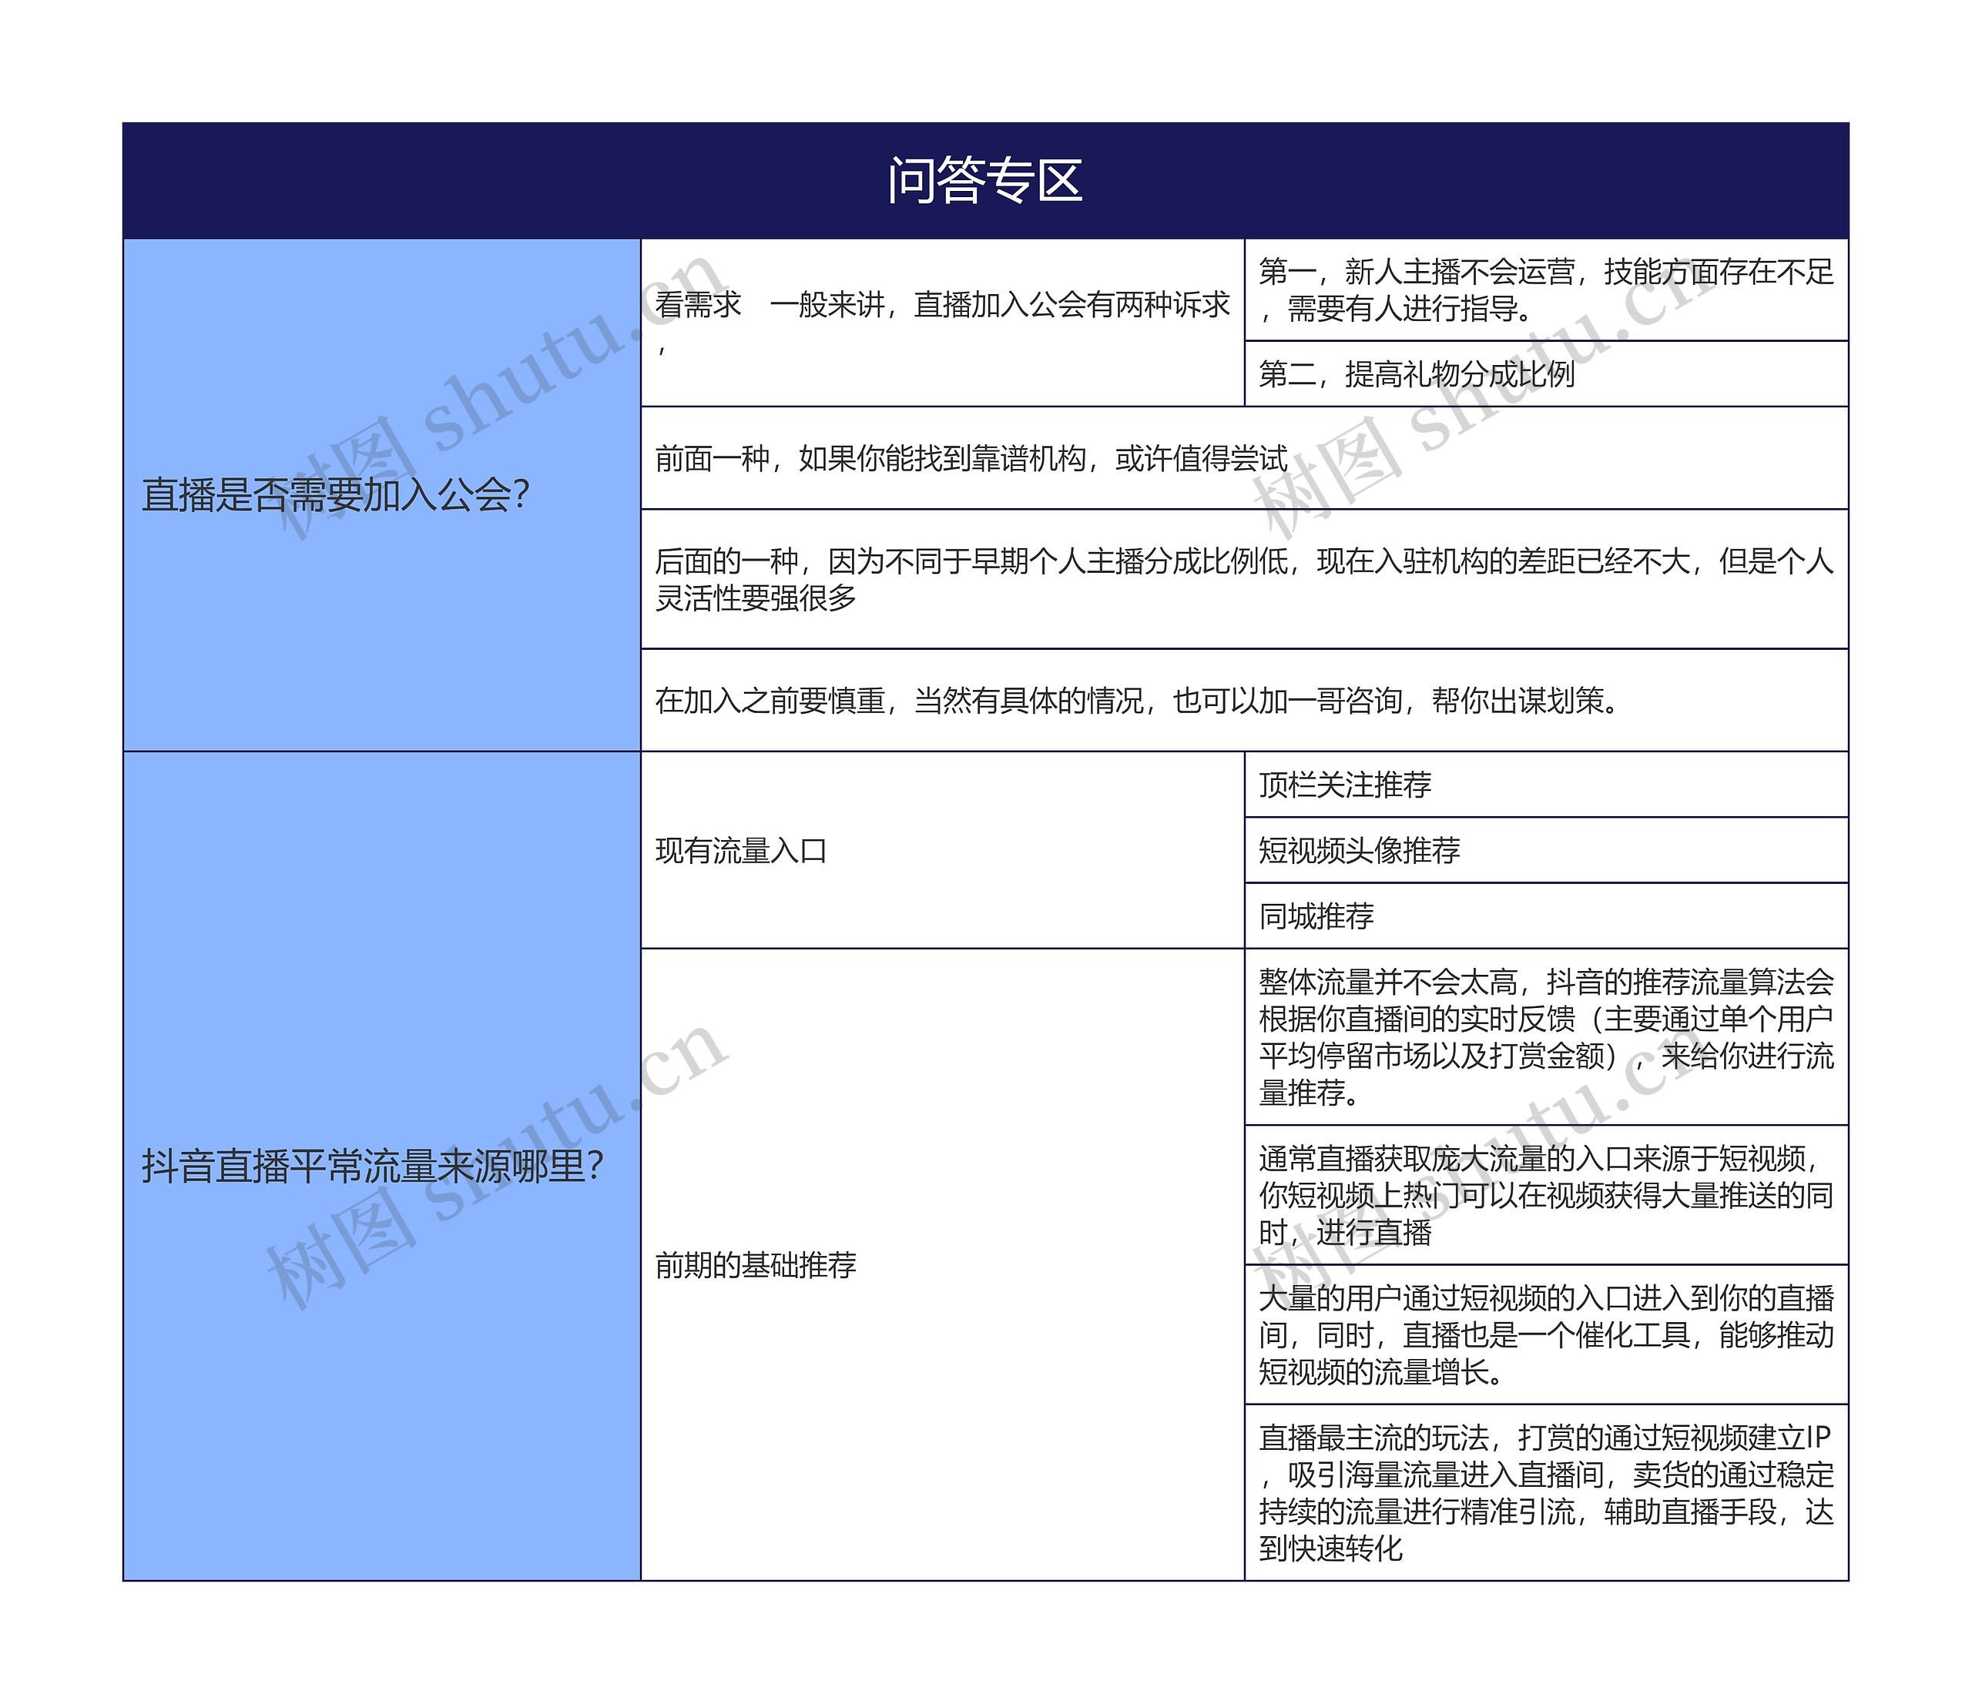Click cell starting 整体流量并不会太高

pyautogui.click(x=1547, y=1037)
